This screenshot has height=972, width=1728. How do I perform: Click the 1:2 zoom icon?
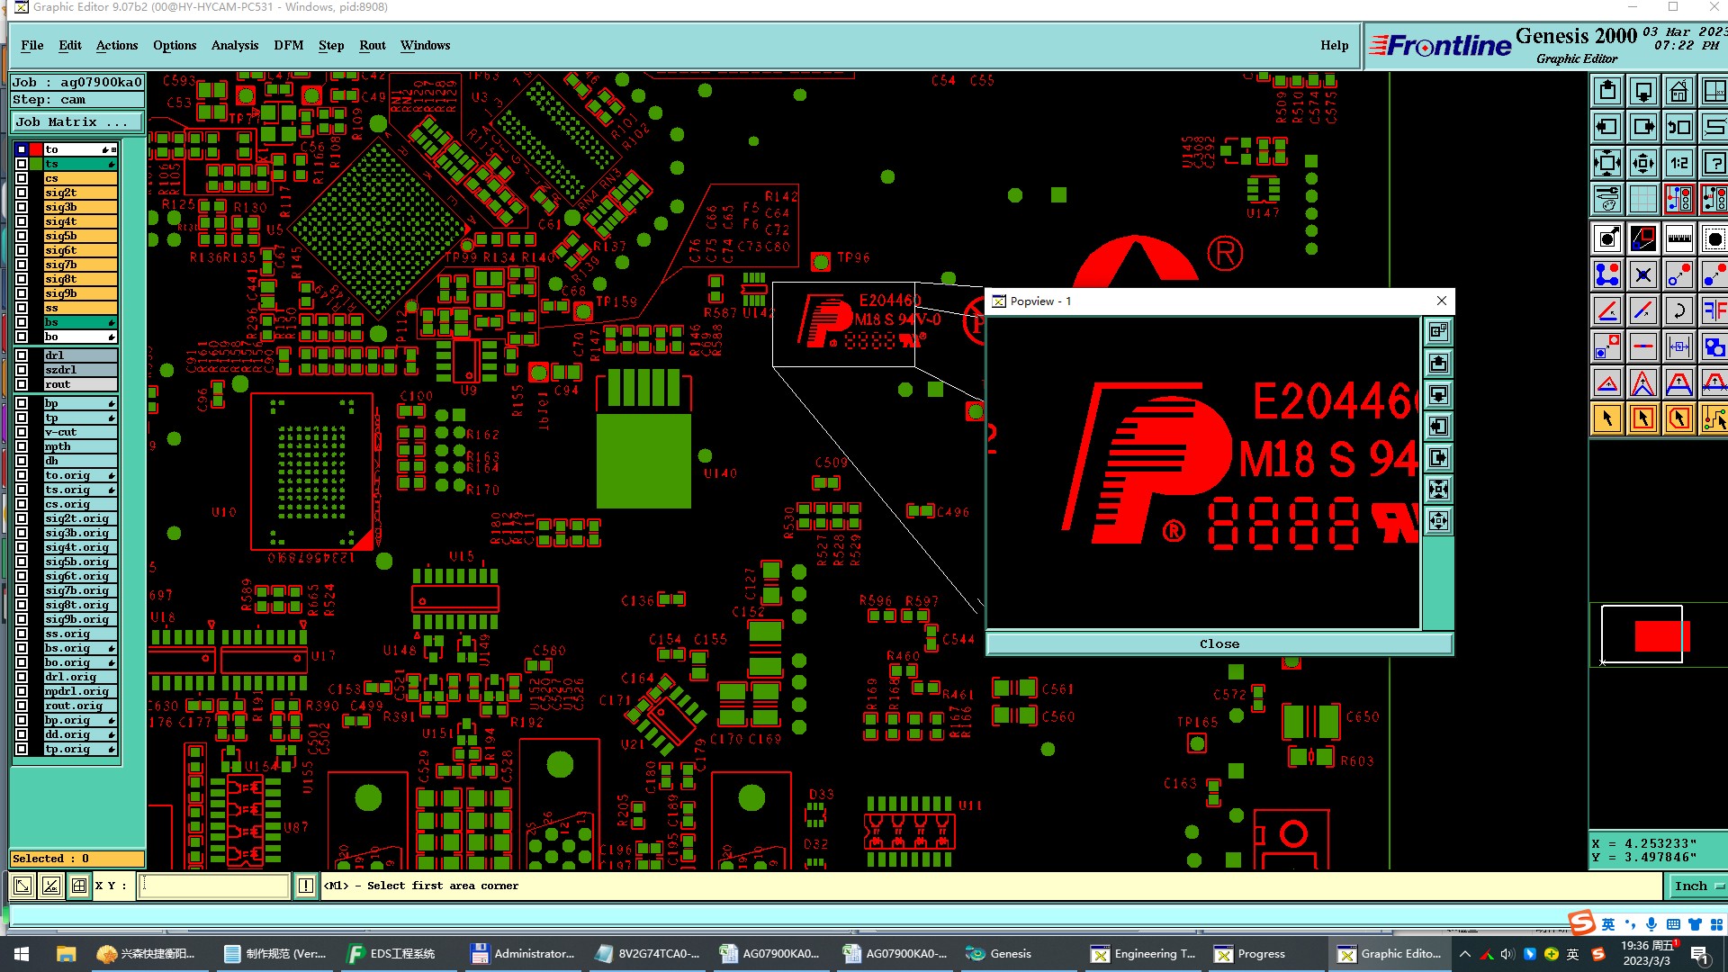tap(1678, 163)
